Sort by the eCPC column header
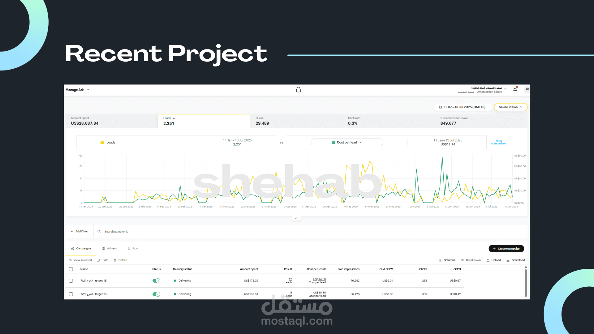The height and width of the screenshot is (334, 594). point(457,269)
